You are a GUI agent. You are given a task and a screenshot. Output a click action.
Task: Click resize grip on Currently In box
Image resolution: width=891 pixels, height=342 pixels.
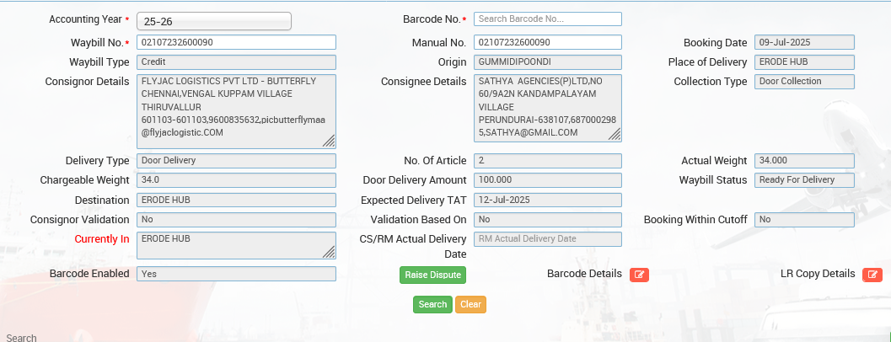[329, 252]
